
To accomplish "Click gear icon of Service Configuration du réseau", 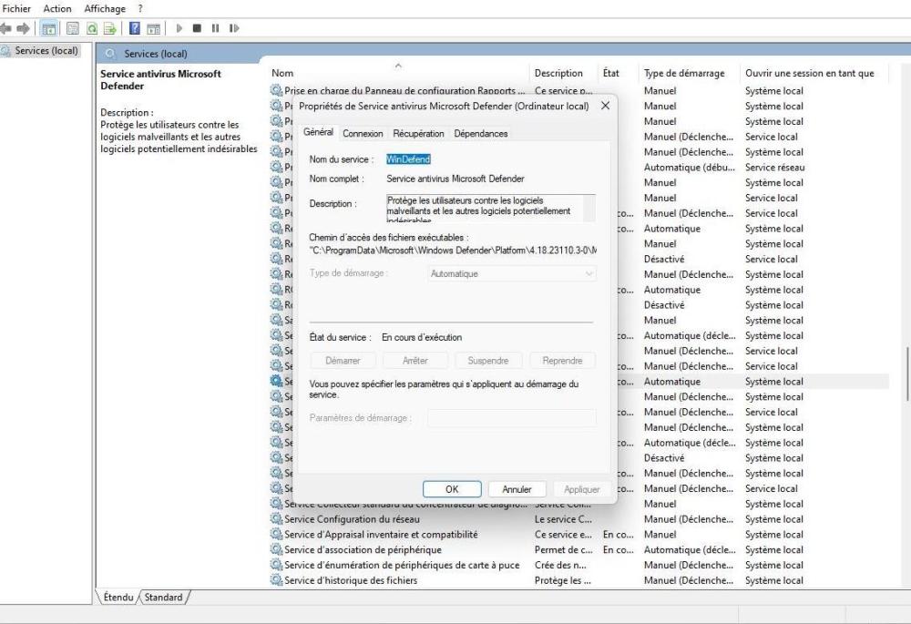I will 276,519.
